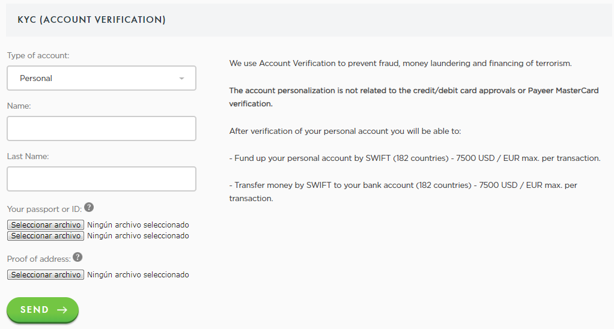Submit the form with the green SEND button
The height and width of the screenshot is (329, 614).
[43, 310]
